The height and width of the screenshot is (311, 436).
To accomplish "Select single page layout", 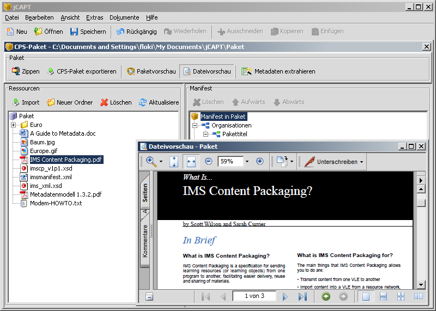I will (366, 296).
